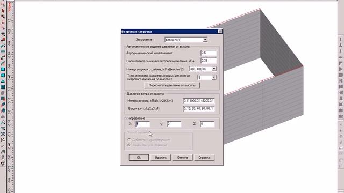Close the Ветровая нагрузка dialog

tap(220, 32)
